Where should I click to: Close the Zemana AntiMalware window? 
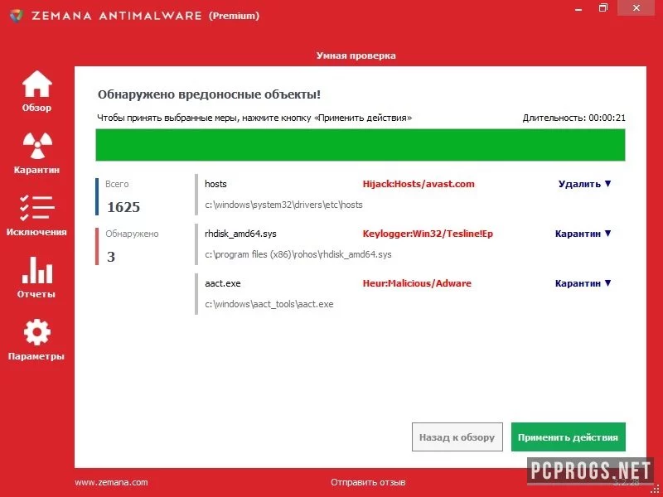point(636,8)
